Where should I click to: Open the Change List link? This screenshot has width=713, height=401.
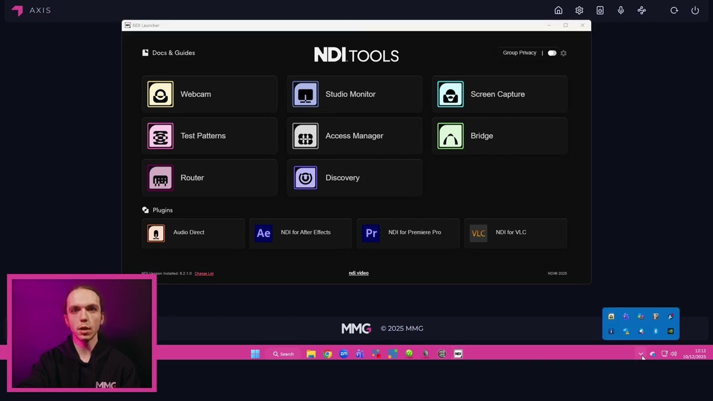click(x=204, y=273)
